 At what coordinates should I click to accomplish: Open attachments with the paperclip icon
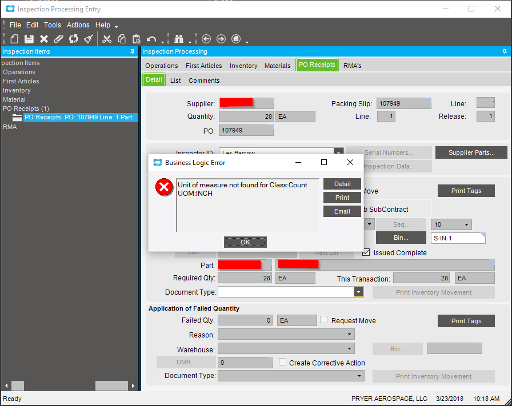tap(58, 39)
